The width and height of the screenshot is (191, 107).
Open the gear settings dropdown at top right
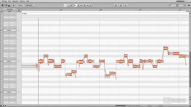[189, 5]
